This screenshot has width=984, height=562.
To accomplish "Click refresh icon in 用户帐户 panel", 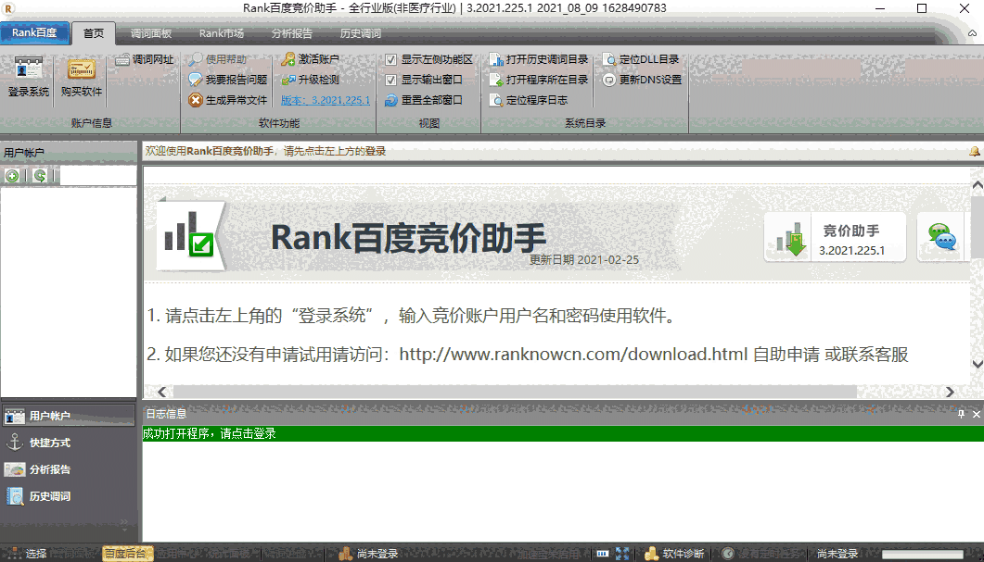I will click(x=38, y=175).
